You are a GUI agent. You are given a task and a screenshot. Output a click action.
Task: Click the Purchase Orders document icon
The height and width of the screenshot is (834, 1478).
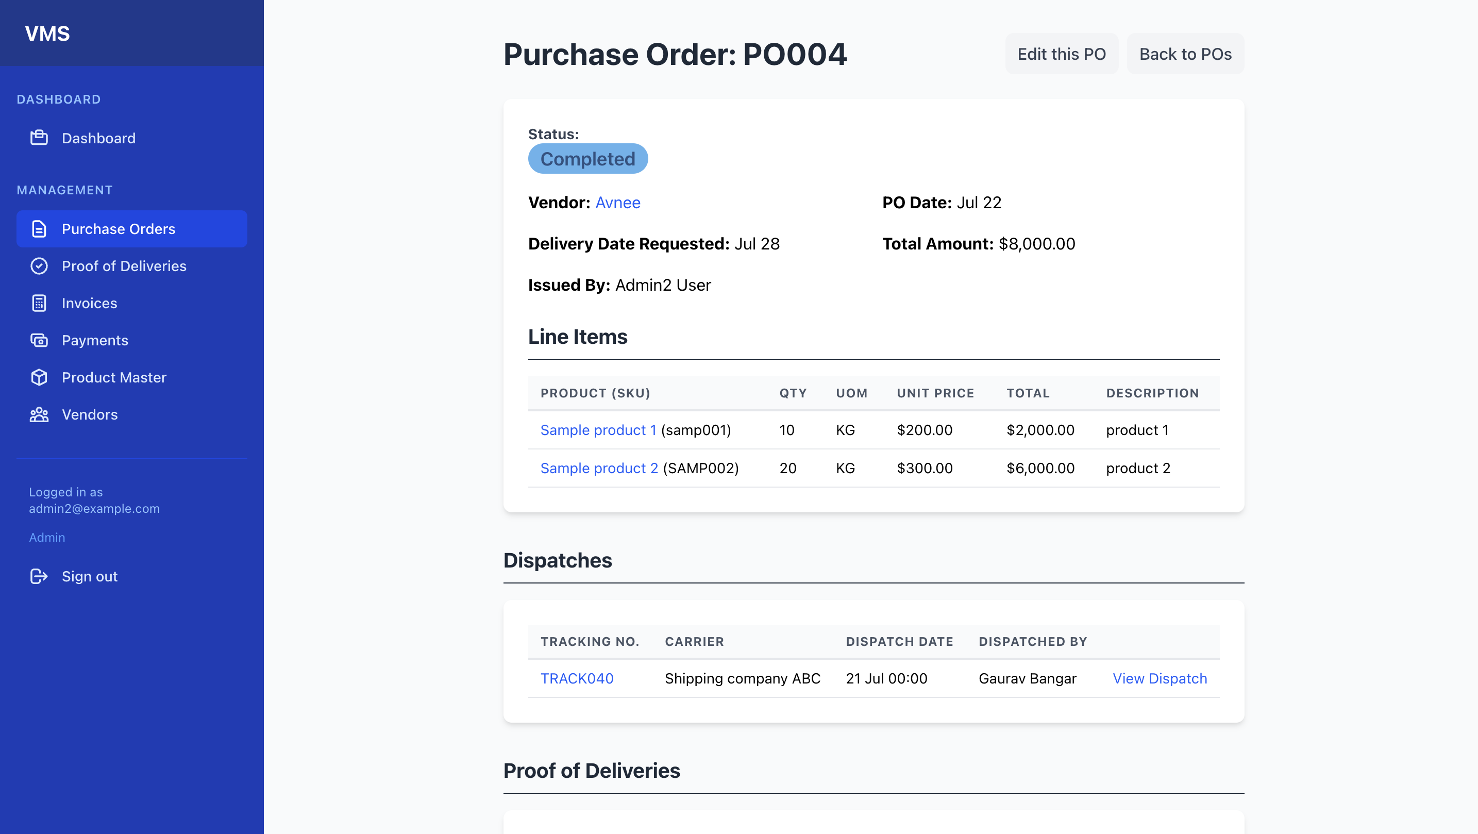[x=39, y=229]
